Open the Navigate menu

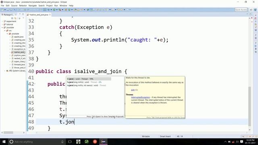33,6
